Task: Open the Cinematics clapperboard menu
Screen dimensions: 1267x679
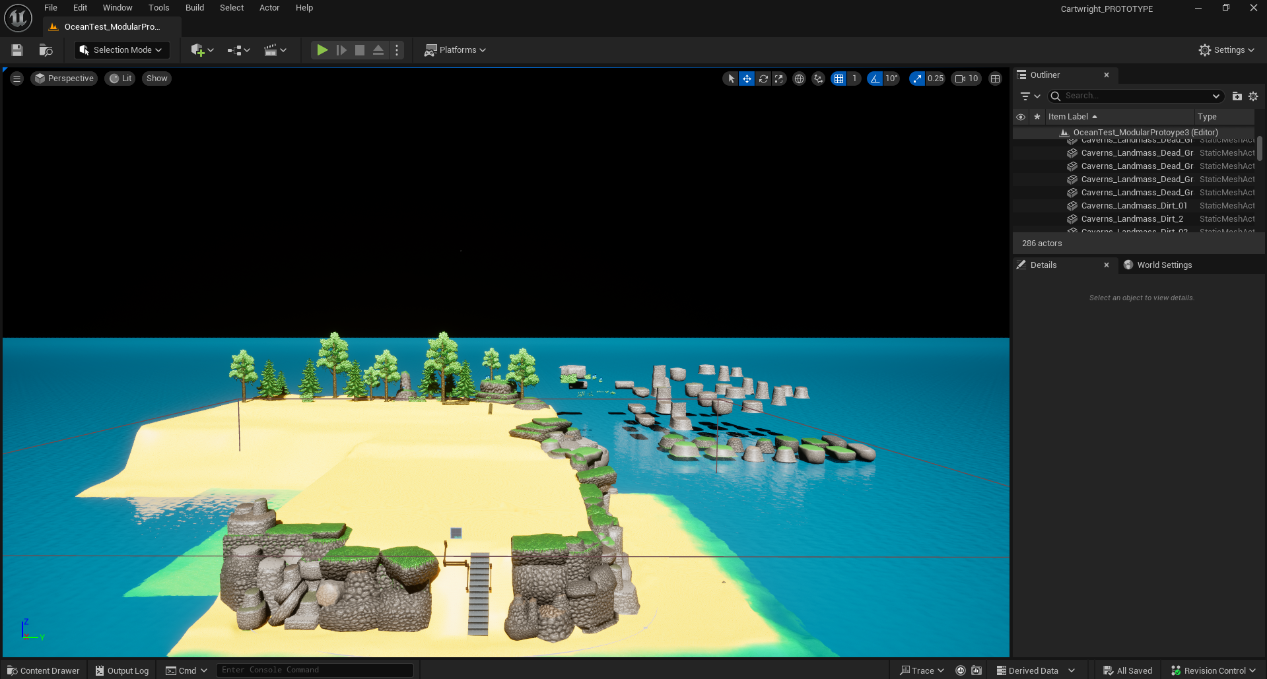Action: (x=275, y=50)
